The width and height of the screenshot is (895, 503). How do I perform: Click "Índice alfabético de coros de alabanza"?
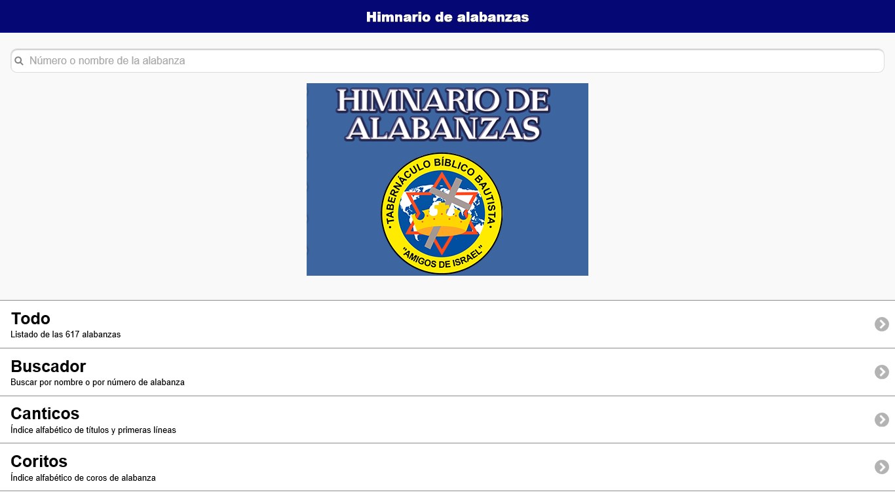click(x=83, y=478)
